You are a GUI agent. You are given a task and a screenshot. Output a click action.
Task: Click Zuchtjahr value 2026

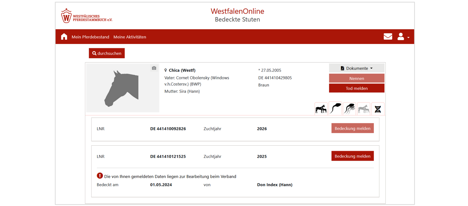262,129
